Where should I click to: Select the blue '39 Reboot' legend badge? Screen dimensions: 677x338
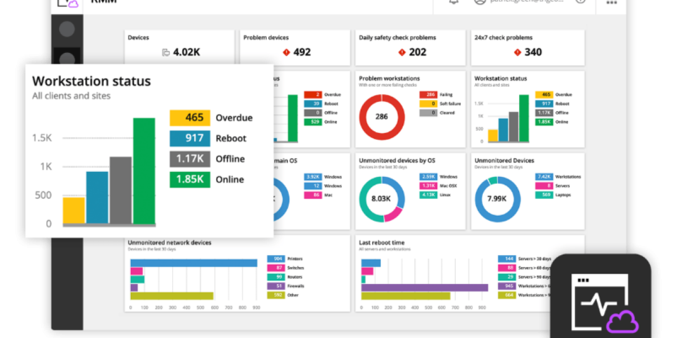coord(314,104)
